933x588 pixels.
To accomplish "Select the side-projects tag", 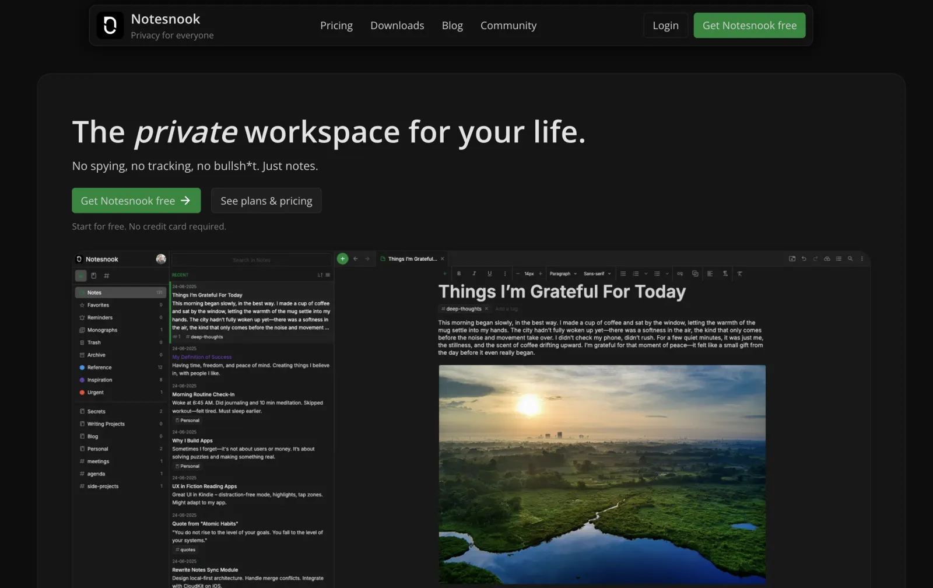I will click(x=121, y=486).
